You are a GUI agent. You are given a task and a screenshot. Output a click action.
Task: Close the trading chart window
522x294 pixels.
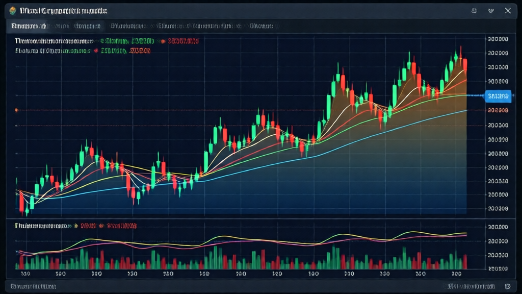[507, 11]
